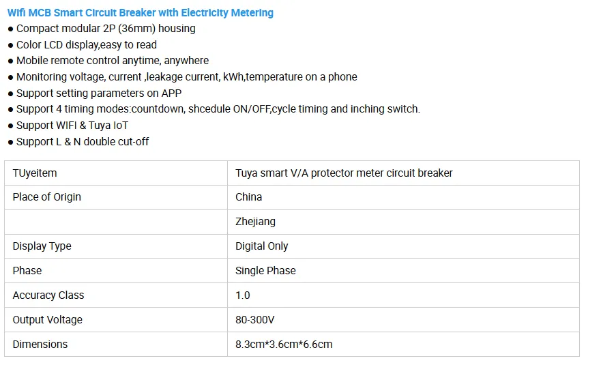Select the L & N double cut-off line
The height and width of the screenshot is (365, 601).
pyautogui.click(x=83, y=142)
